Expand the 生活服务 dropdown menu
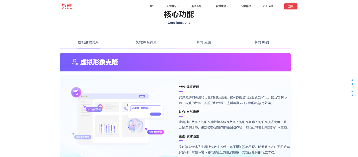This screenshot has width=358, height=157. tap(197, 6)
